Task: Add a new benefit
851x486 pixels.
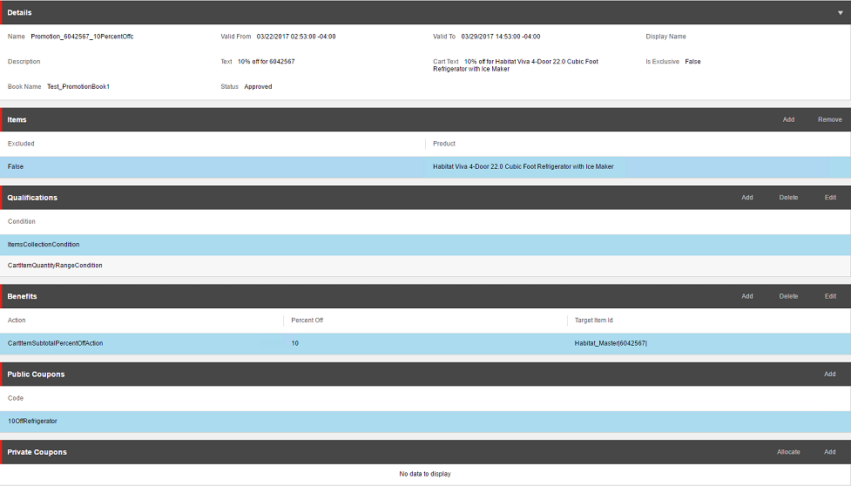Action: (x=747, y=296)
